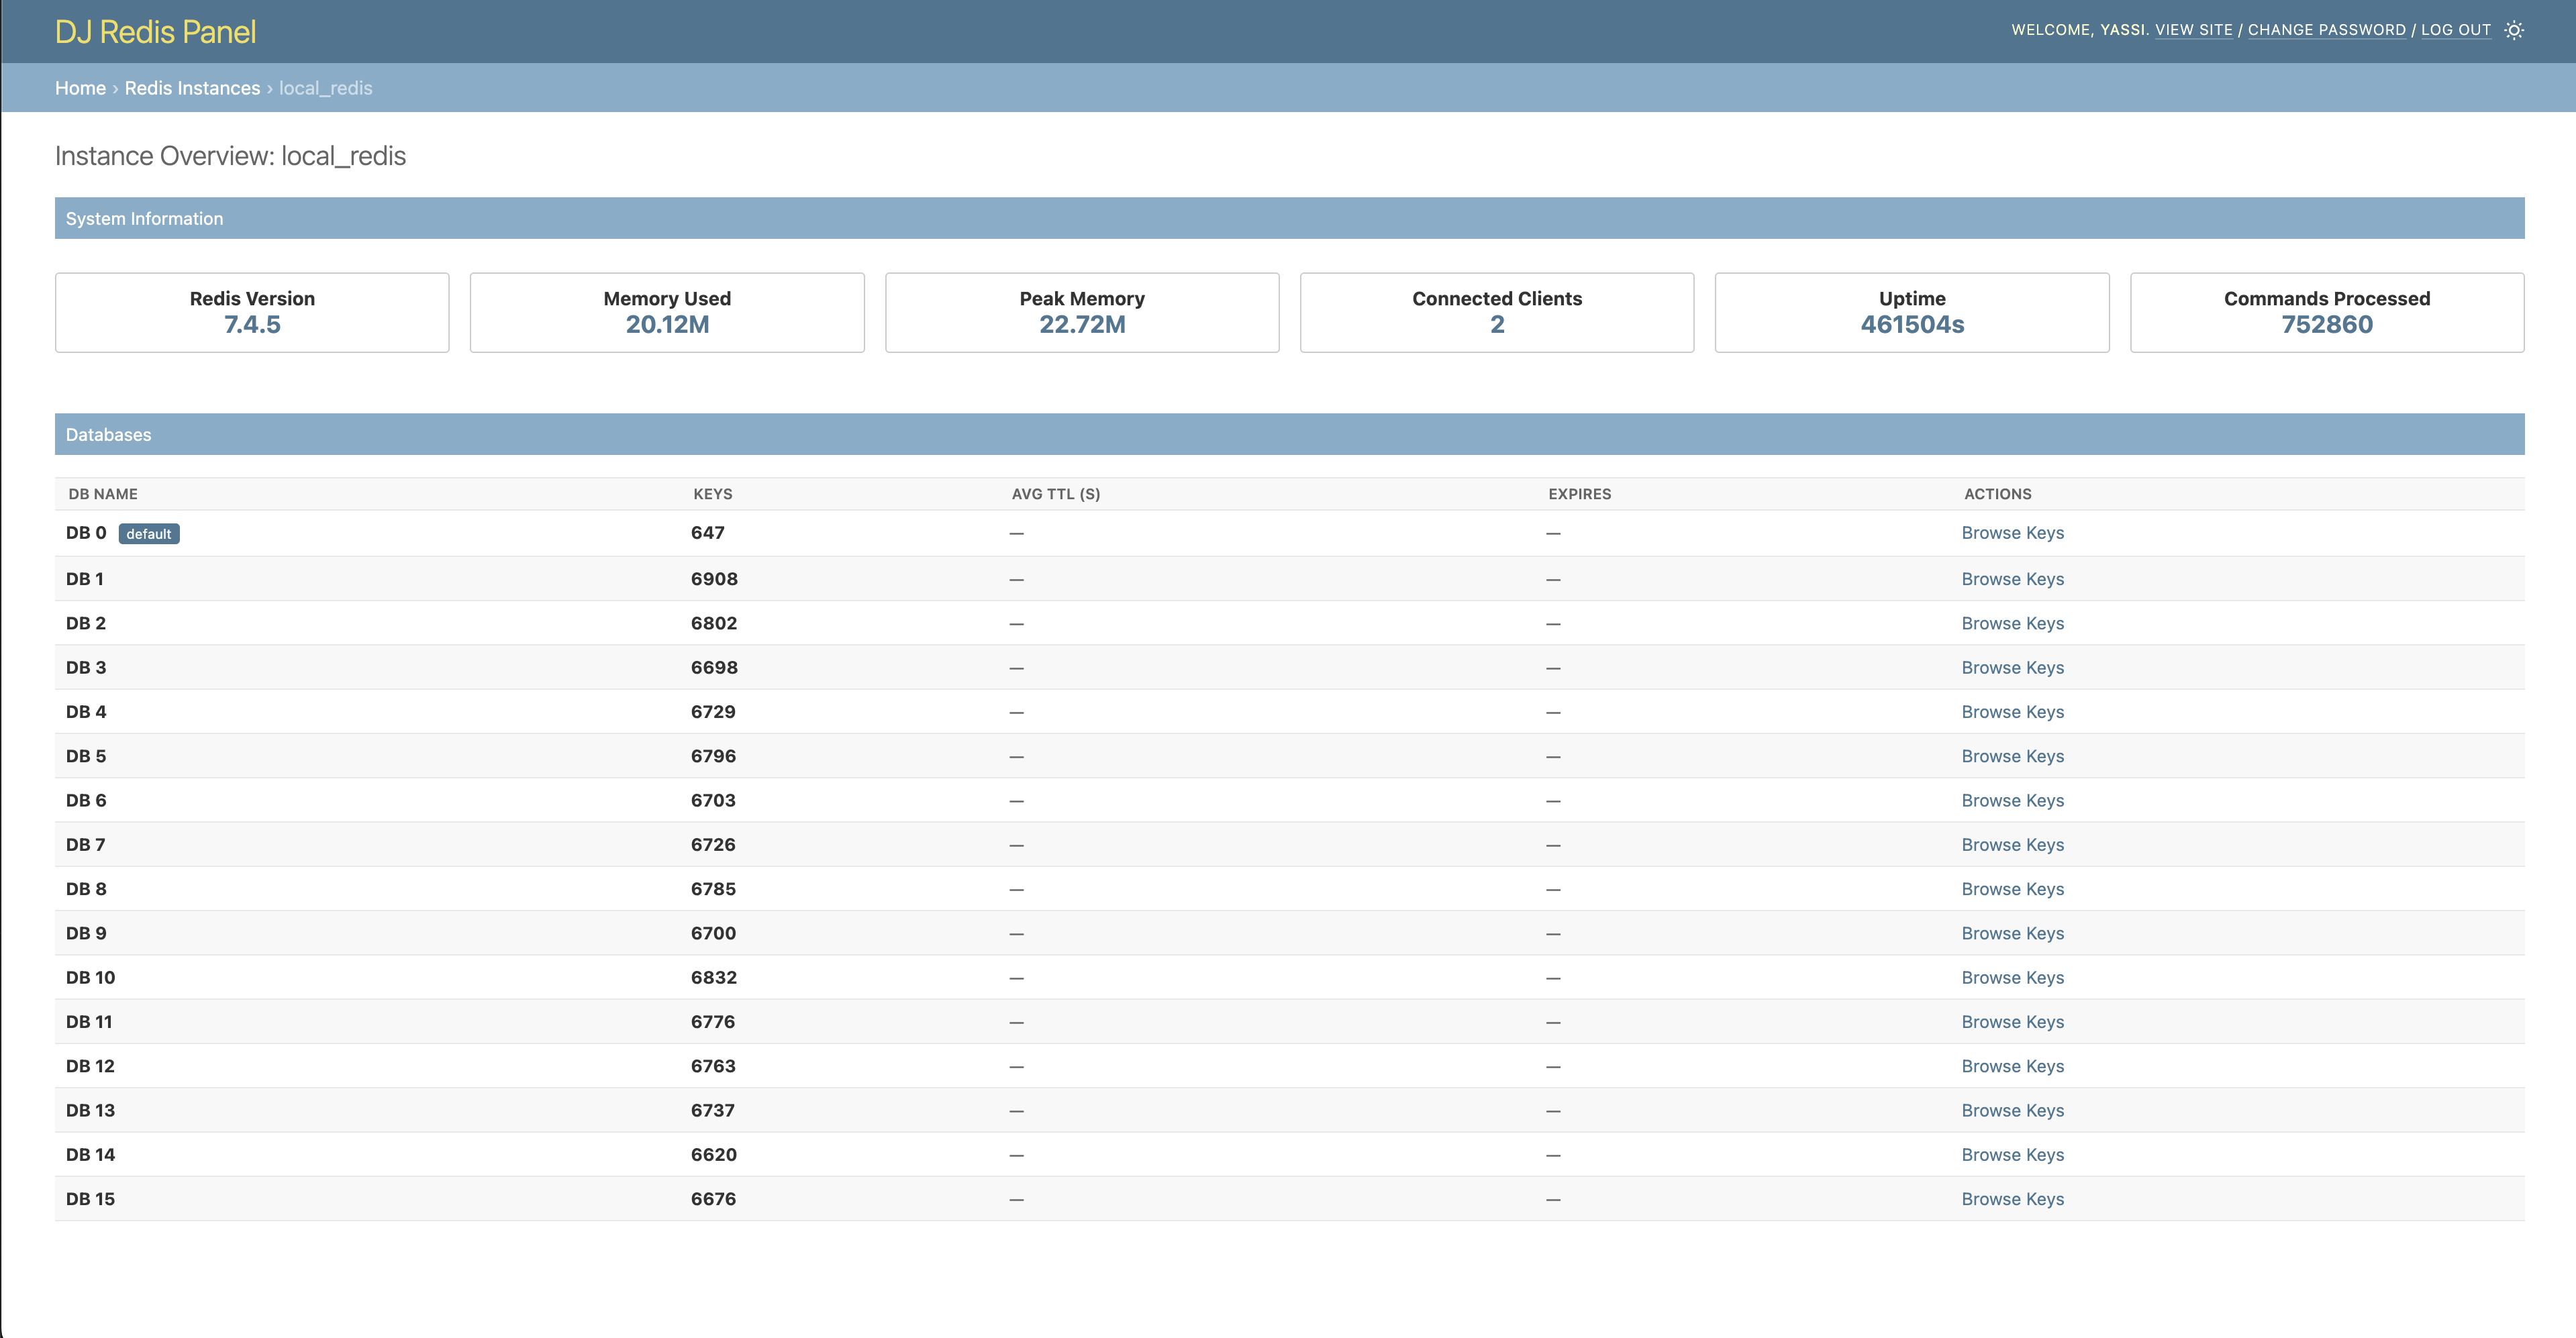Navigate to Redis Instances breadcrumb

192,88
